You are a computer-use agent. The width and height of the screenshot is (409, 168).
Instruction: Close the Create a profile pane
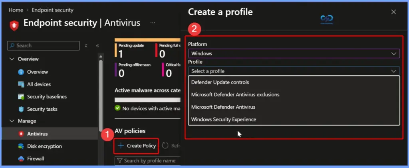(x=393, y=12)
